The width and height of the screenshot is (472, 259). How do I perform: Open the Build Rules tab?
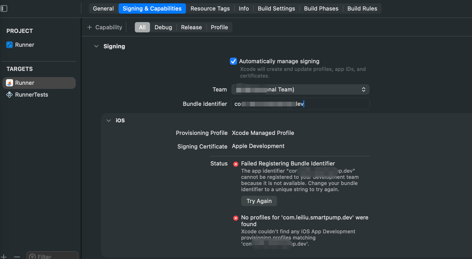[362, 8]
